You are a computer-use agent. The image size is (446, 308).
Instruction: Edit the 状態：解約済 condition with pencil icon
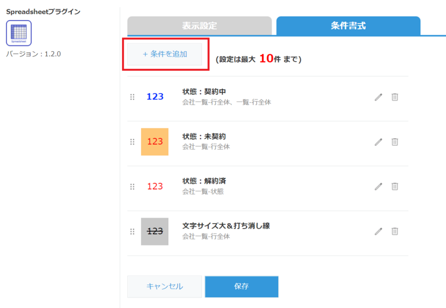point(379,186)
